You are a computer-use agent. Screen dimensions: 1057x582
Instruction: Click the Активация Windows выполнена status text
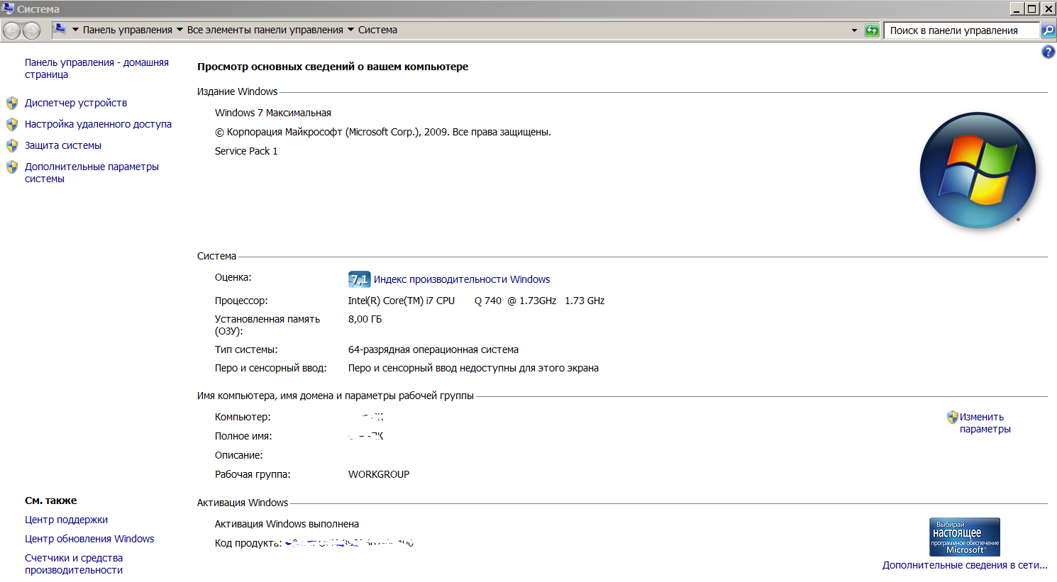[287, 524]
